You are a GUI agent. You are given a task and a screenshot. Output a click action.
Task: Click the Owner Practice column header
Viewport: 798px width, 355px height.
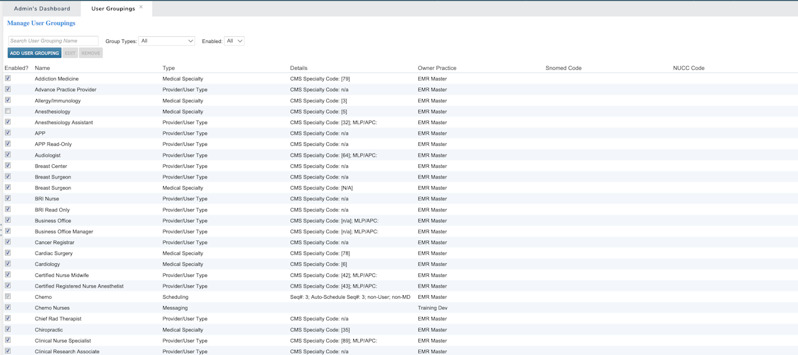click(x=437, y=68)
